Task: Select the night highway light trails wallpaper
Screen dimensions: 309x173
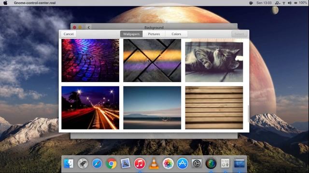Action: pos(90,108)
